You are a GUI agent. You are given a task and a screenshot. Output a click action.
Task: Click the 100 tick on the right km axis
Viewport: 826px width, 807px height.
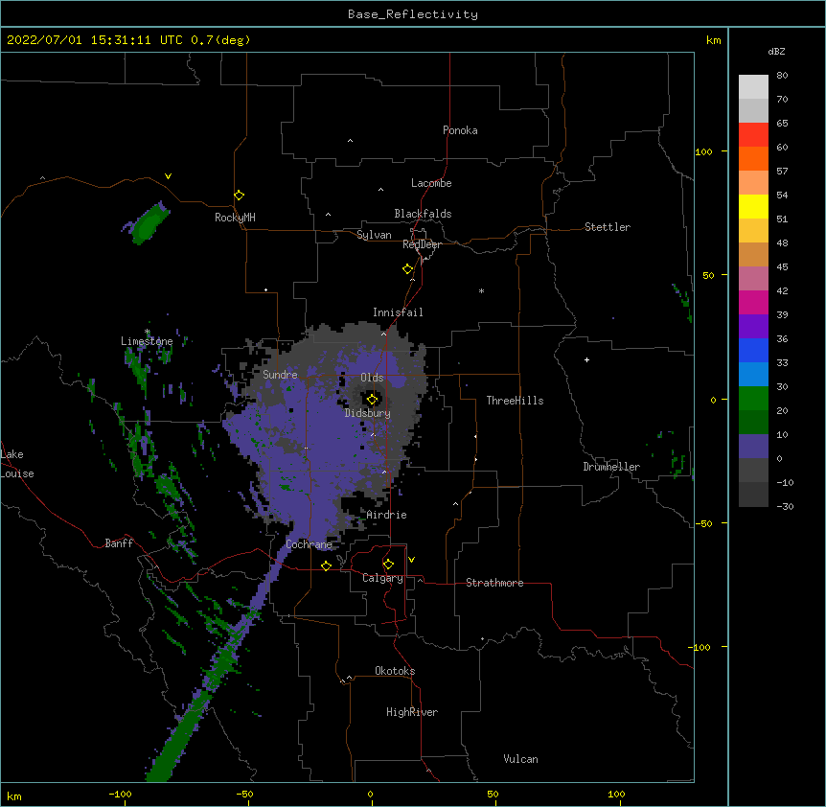coord(703,152)
